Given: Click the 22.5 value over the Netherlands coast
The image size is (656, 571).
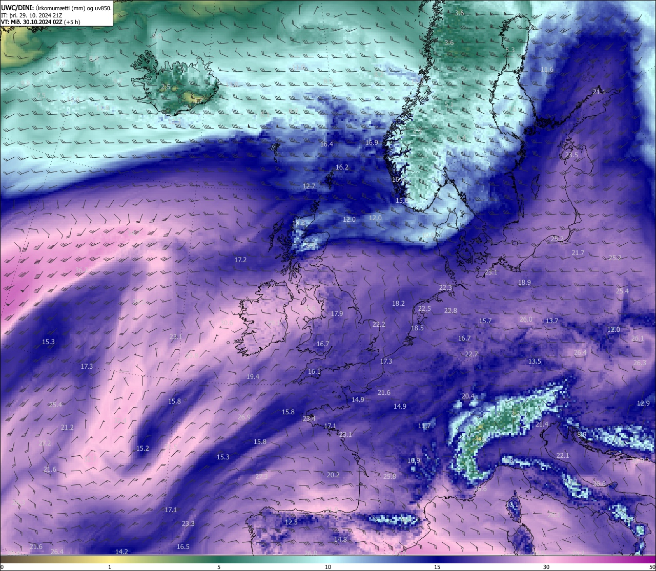Looking at the screenshot, I should pos(424,308).
